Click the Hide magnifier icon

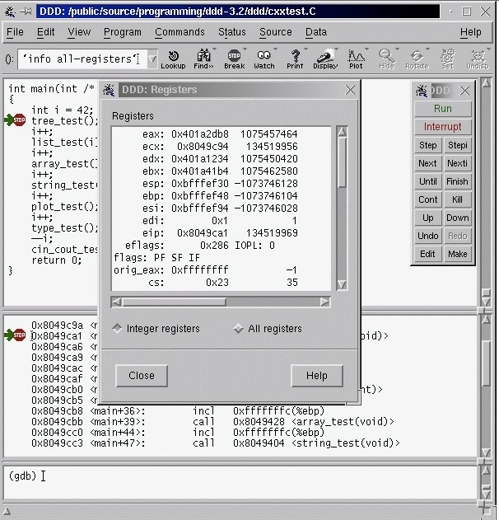coord(386,59)
